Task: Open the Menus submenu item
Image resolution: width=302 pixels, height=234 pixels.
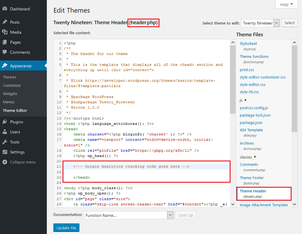Action: click(9, 102)
